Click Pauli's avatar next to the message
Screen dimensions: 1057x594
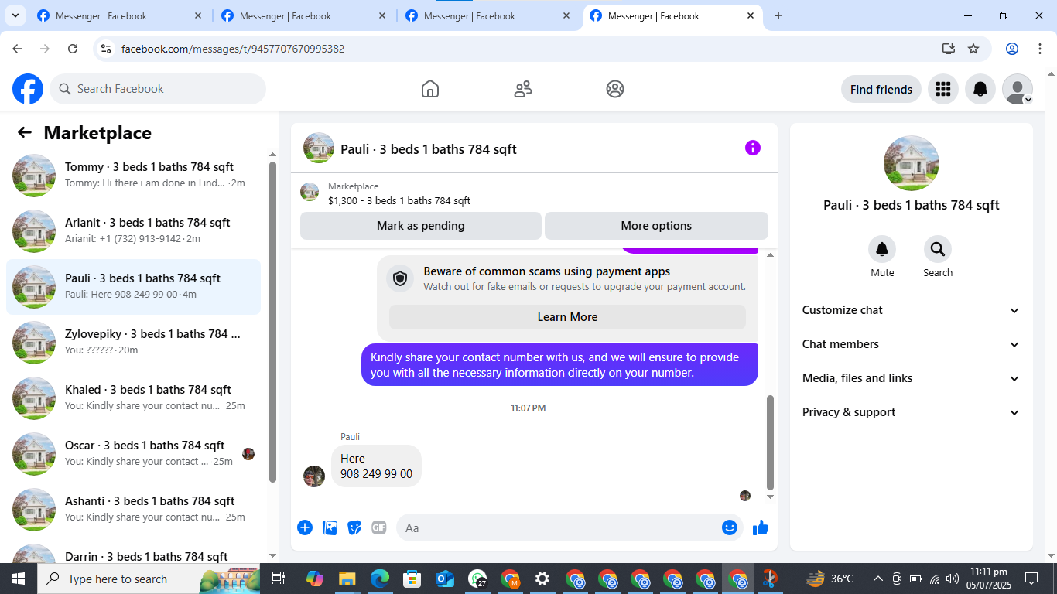click(314, 476)
